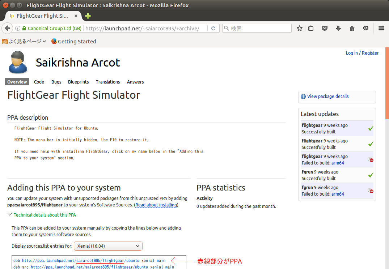Click the Saikrishna Arcot name heading

point(78,63)
